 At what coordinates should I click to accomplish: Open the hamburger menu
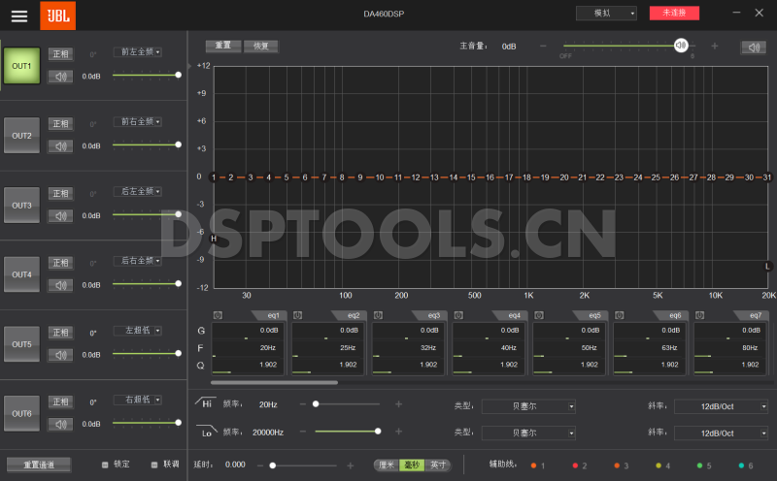[19, 15]
